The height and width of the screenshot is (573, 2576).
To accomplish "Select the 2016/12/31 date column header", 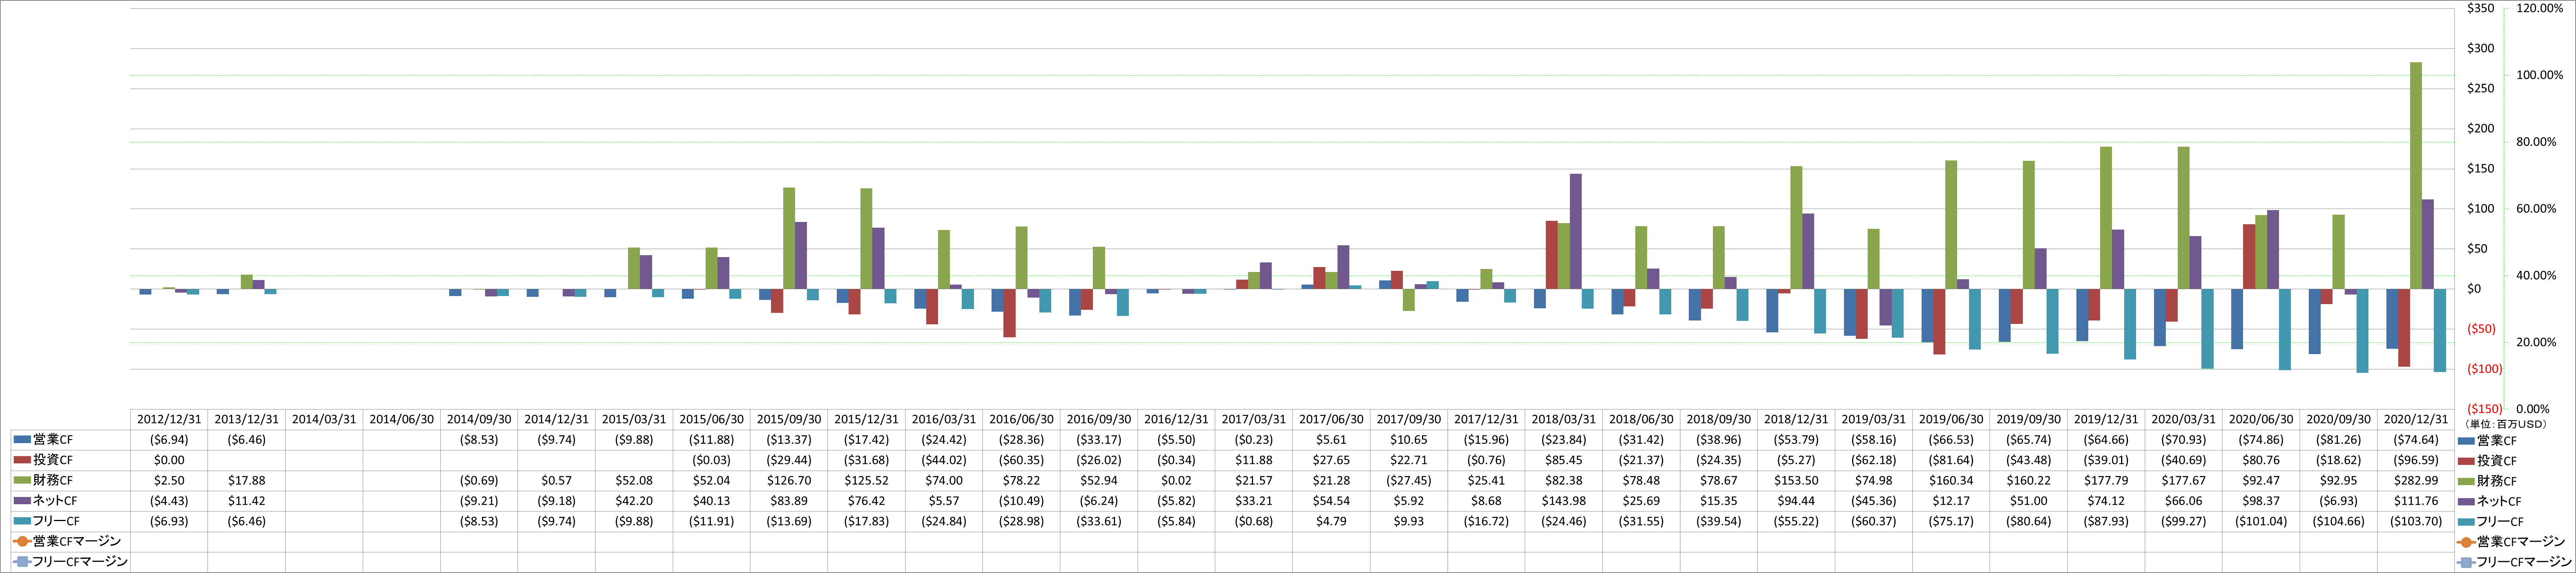I will pyautogui.click(x=1176, y=419).
